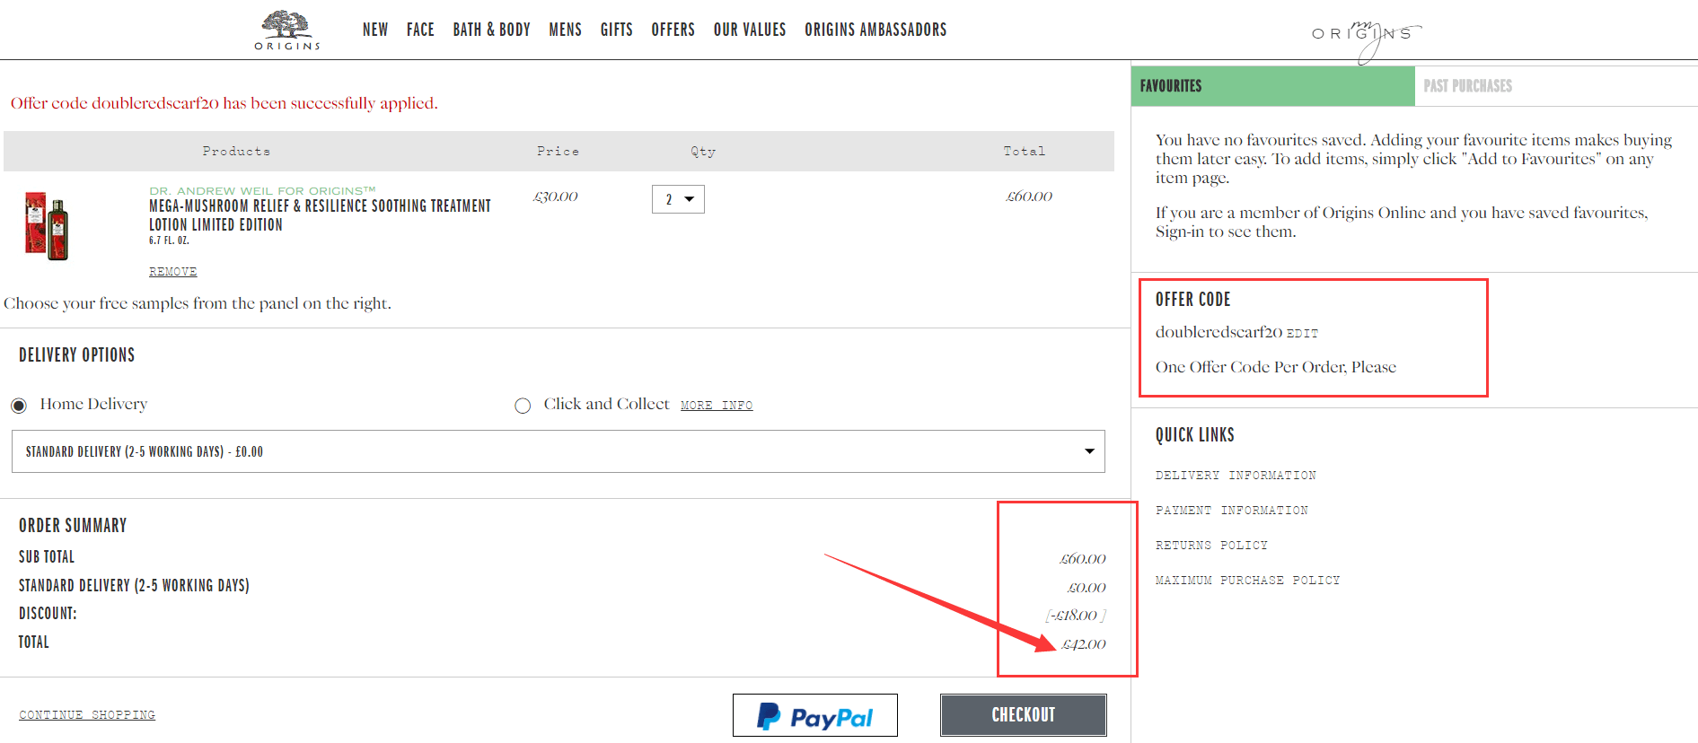1698x743 pixels.
Task: Click the £42.00 order total
Action: point(1084,644)
